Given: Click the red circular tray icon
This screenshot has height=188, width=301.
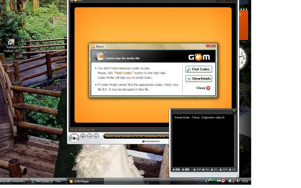Looking at the screenshot, I should [223, 181].
